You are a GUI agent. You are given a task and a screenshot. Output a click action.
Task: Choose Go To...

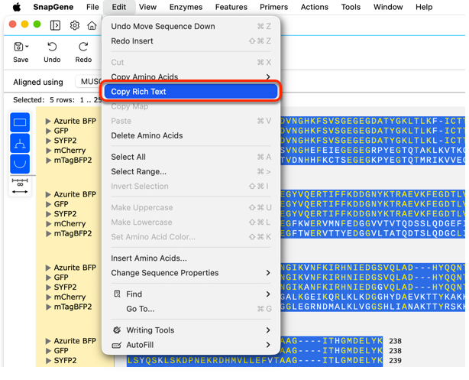tap(191, 309)
